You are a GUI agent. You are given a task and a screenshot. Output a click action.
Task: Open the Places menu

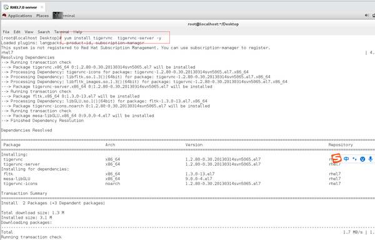(x=42, y=16)
